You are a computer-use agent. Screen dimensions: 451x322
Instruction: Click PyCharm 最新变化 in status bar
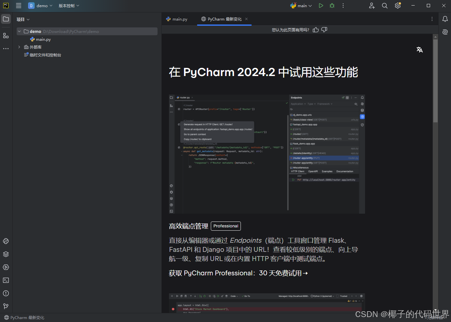tap(24, 317)
